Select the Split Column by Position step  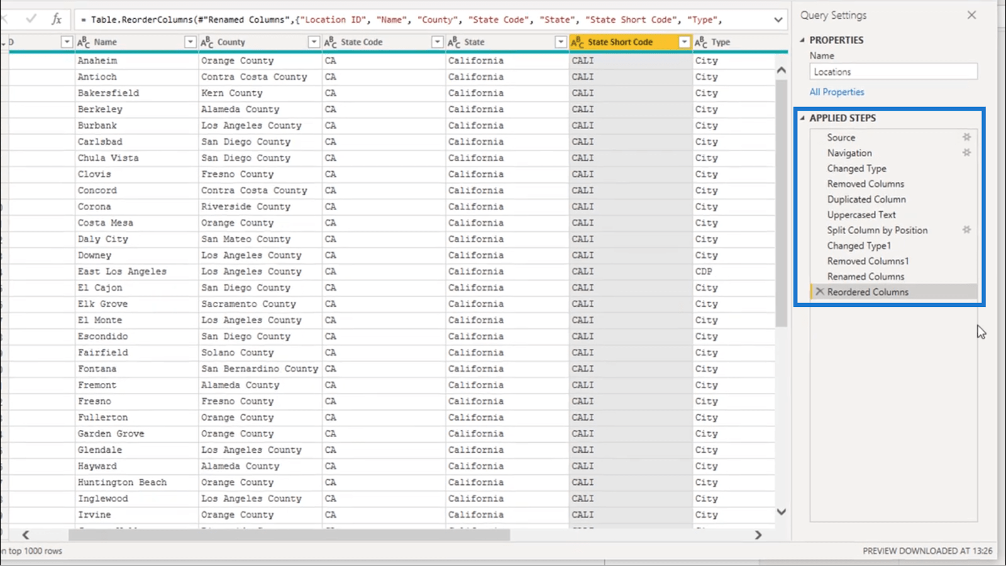coord(893,230)
